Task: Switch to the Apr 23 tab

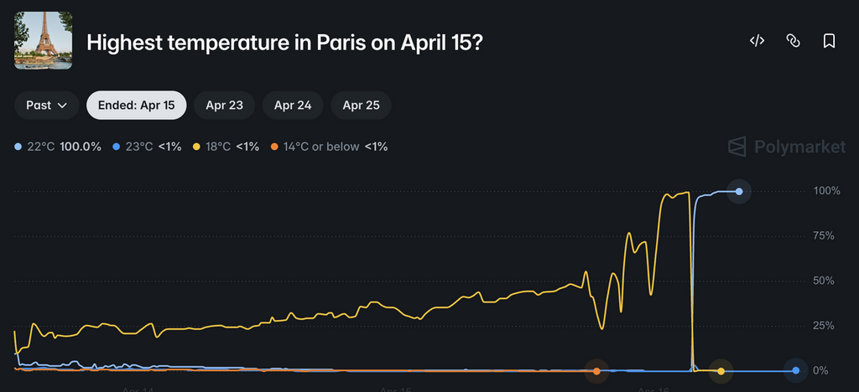Action: point(224,106)
